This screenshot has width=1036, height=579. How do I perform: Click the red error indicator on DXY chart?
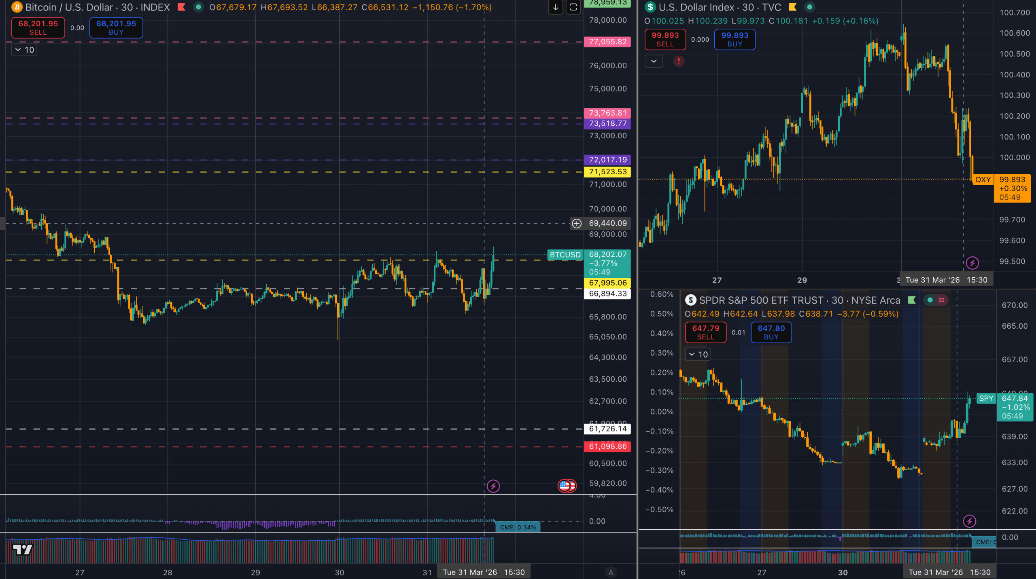coord(679,61)
